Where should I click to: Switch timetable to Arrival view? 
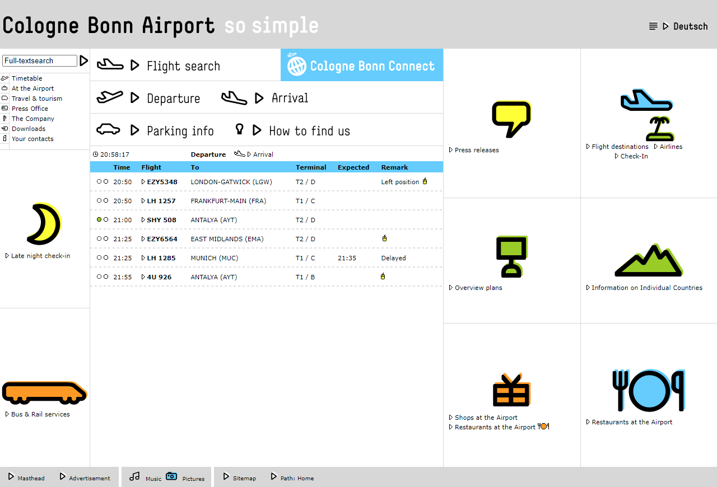tap(263, 154)
